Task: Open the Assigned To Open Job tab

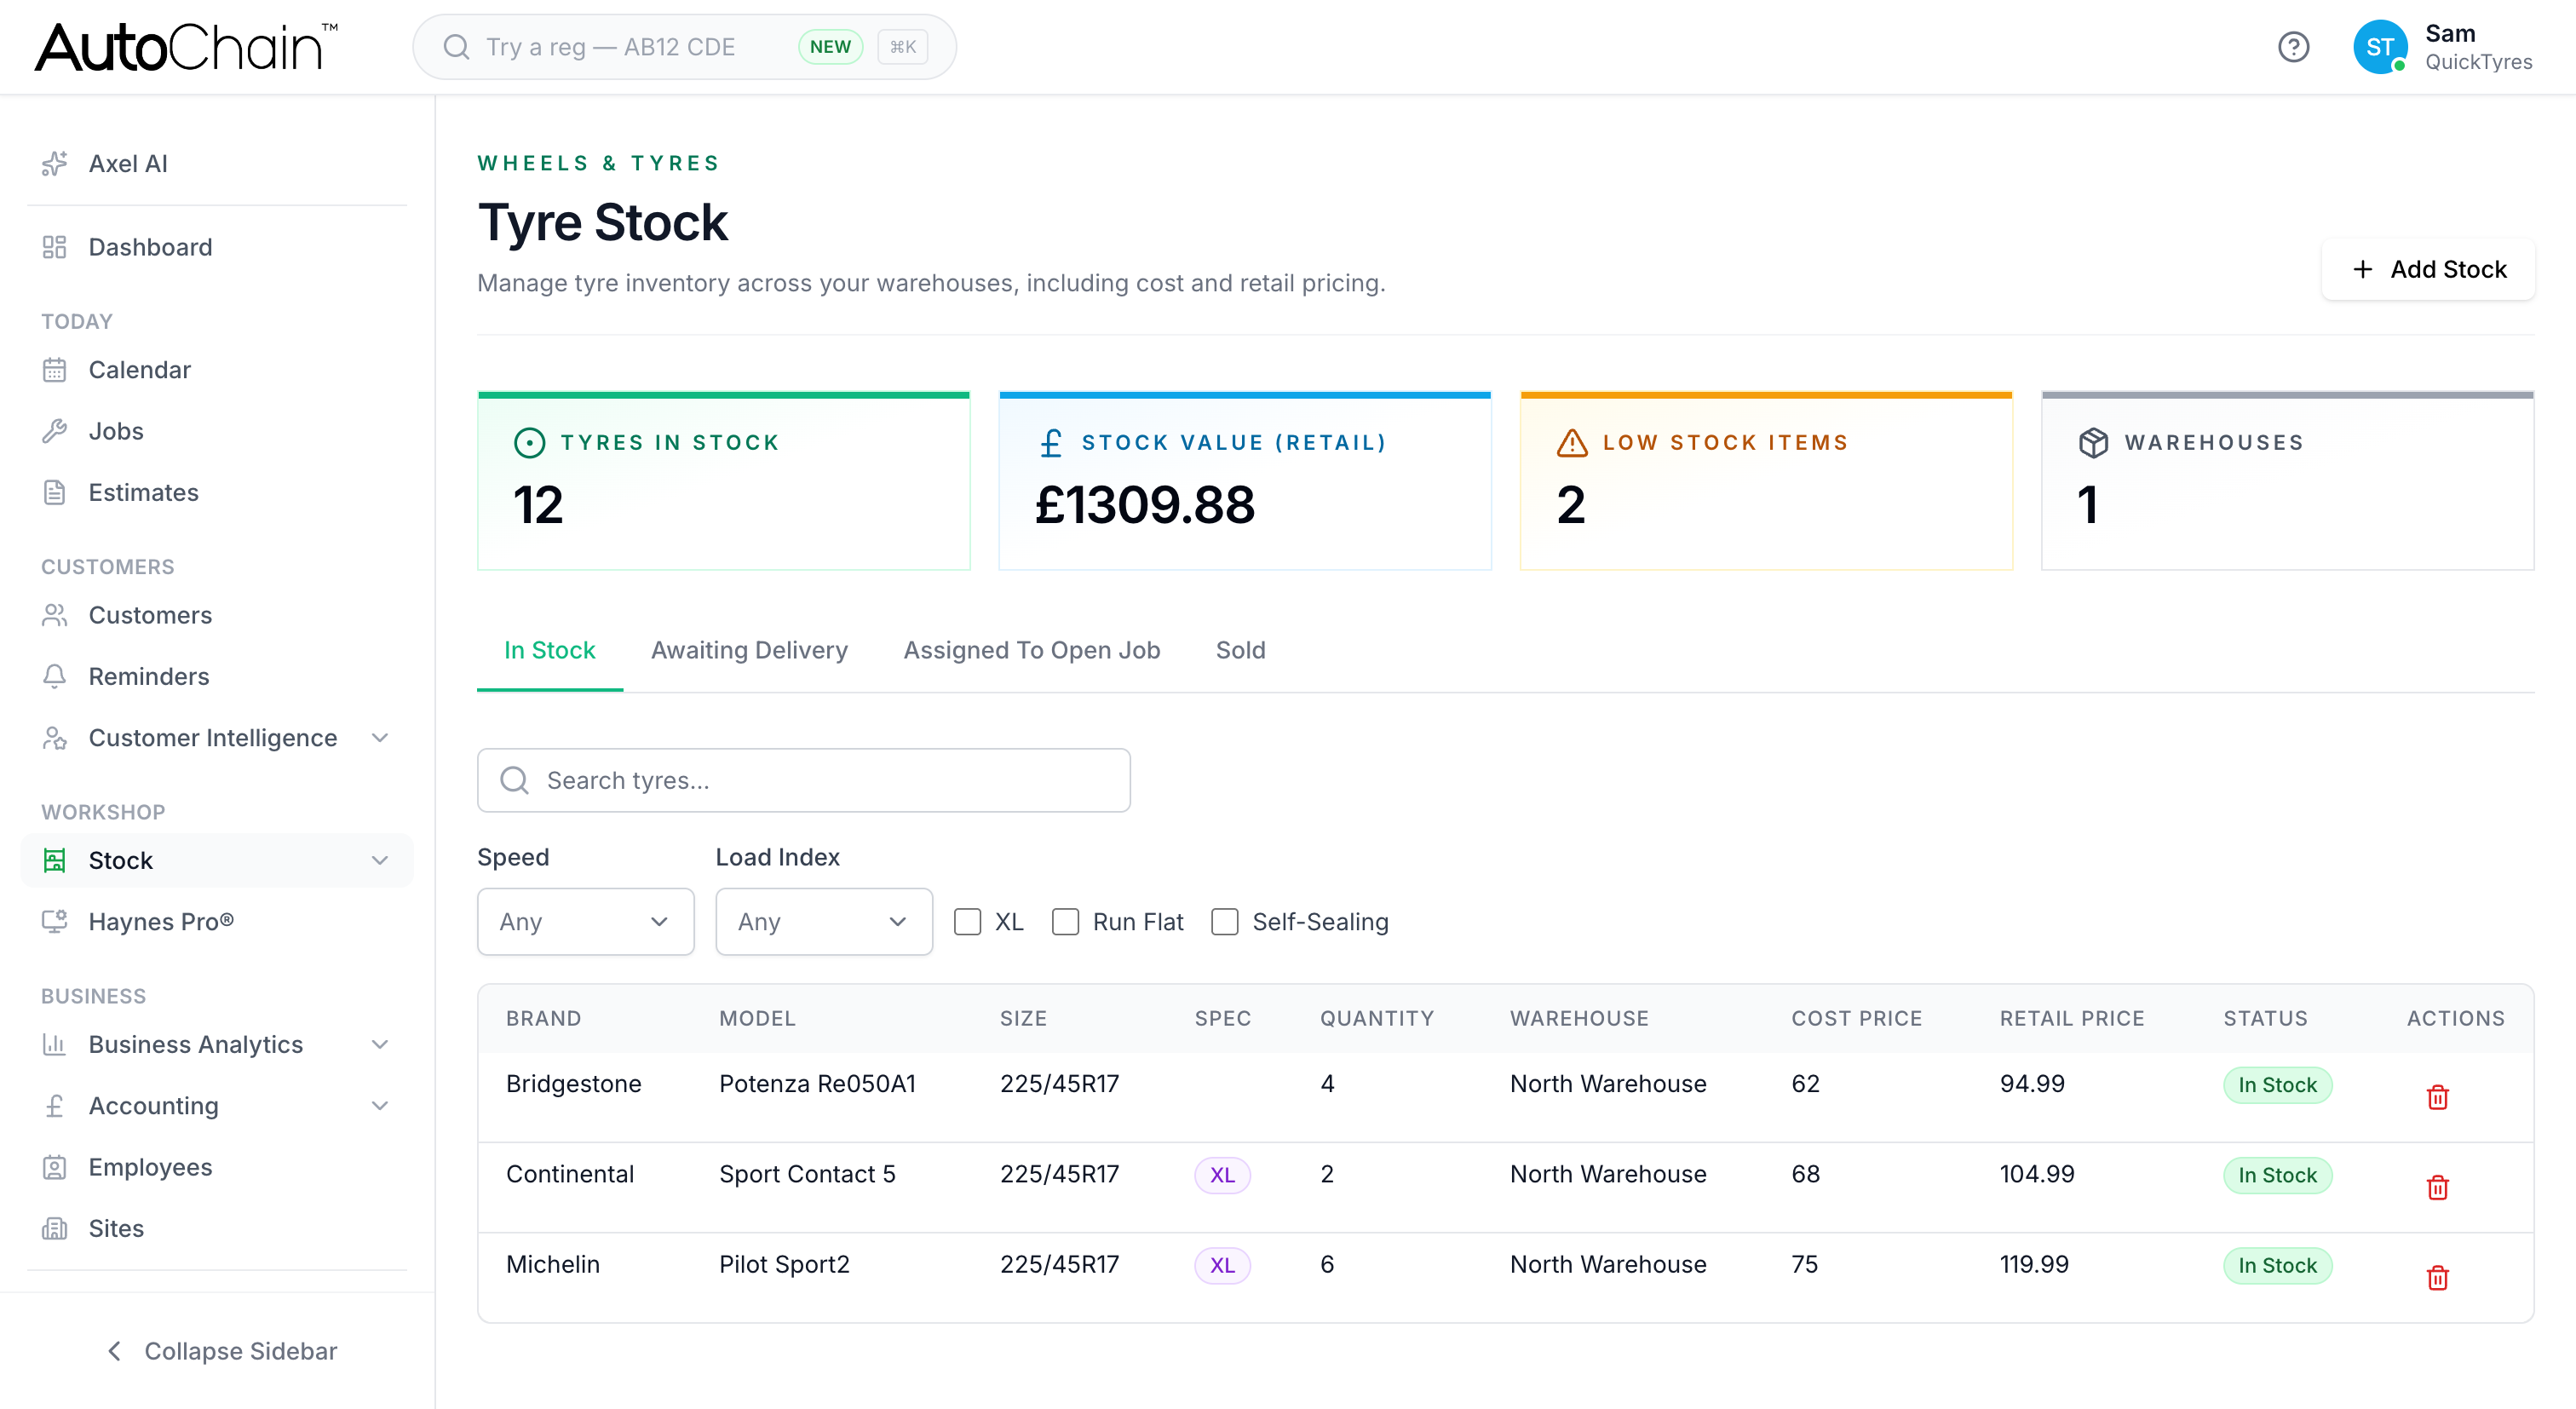Action: tap(1031, 650)
